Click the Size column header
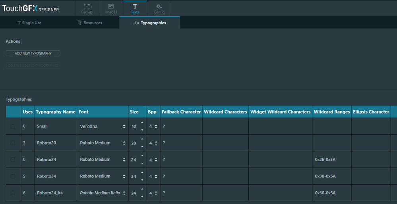 point(137,112)
